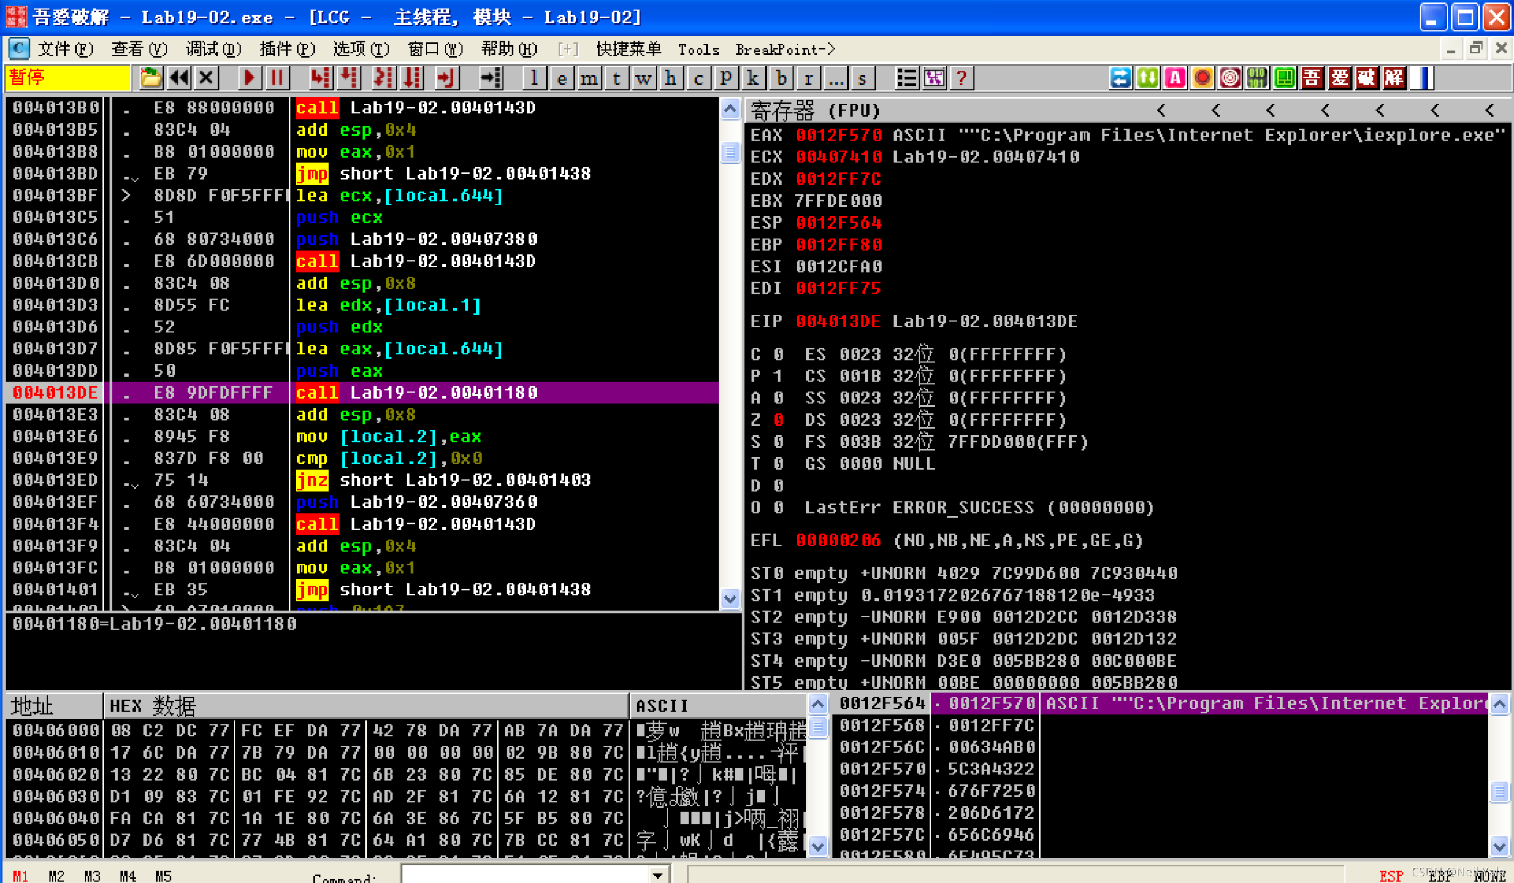Image resolution: width=1514 pixels, height=883 pixels.
Task: Click the orange record circle plugin icon
Action: coord(1202,78)
